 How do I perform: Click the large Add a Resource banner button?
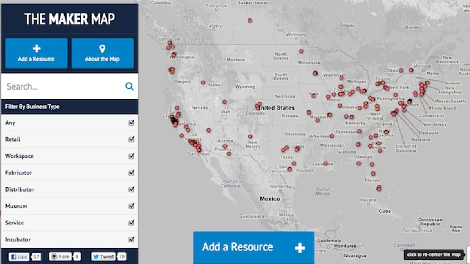pyautogui.click(x=254, y=248)
